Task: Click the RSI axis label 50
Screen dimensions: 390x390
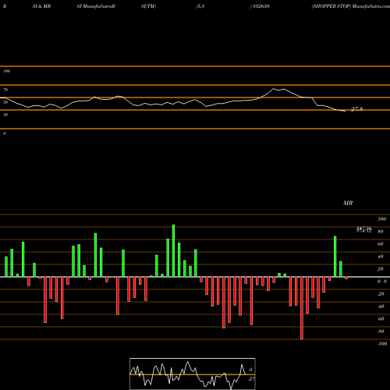Action: 5,102
